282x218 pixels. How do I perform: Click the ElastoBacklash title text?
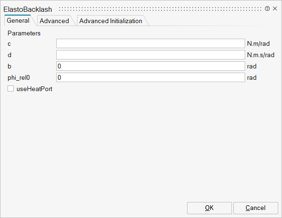coord(28,9)
